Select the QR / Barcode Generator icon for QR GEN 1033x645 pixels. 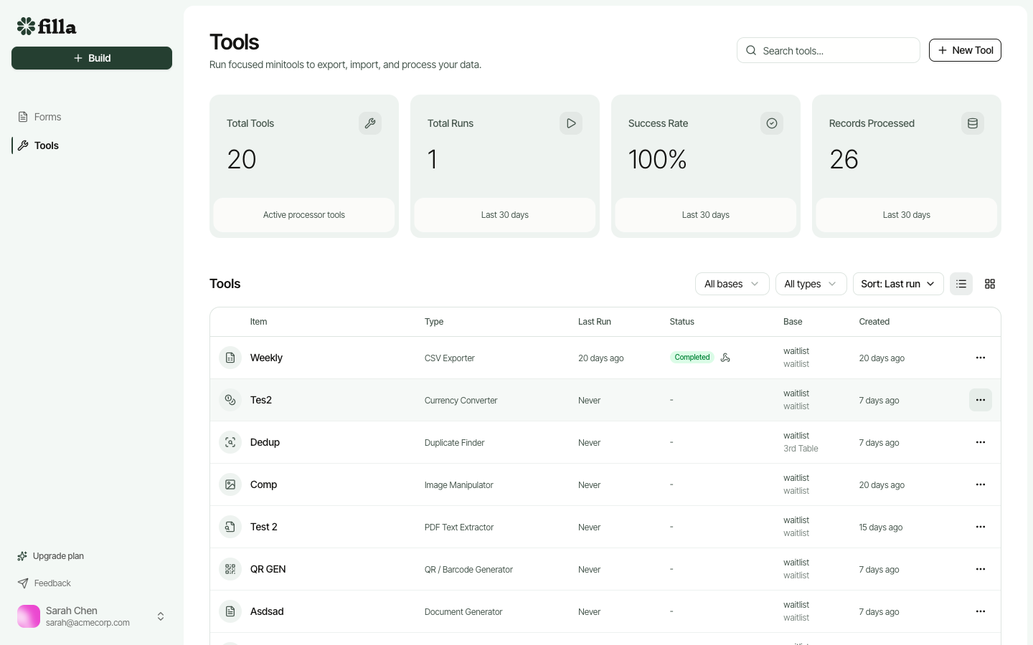[x=230, y=569]
